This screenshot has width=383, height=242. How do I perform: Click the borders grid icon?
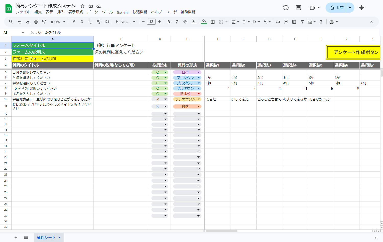click(213, 22)
